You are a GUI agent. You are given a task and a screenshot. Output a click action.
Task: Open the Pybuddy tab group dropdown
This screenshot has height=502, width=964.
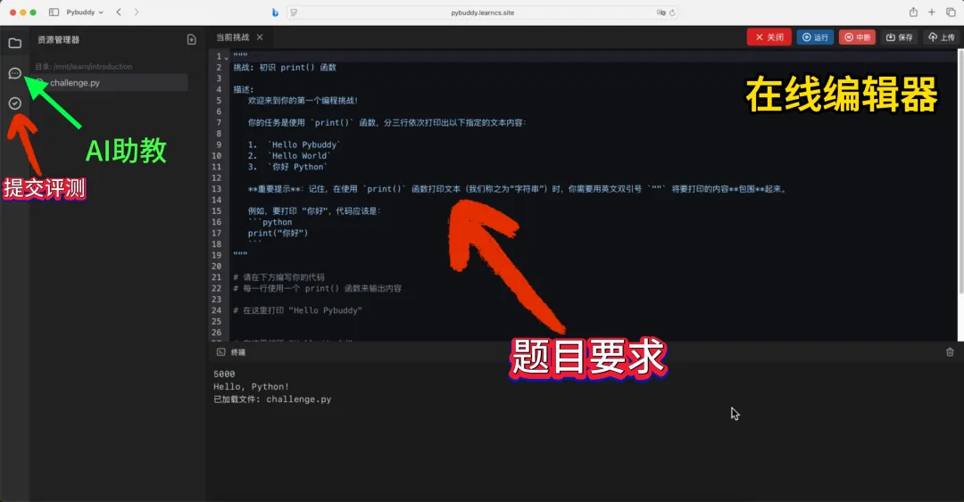tap(85, 12)
